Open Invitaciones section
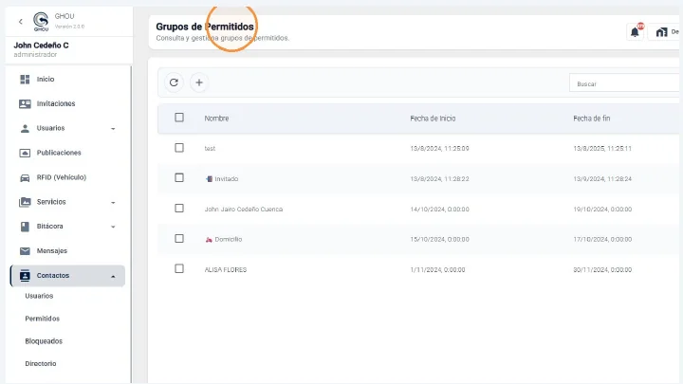683x384 pixels. pos(56,103)
